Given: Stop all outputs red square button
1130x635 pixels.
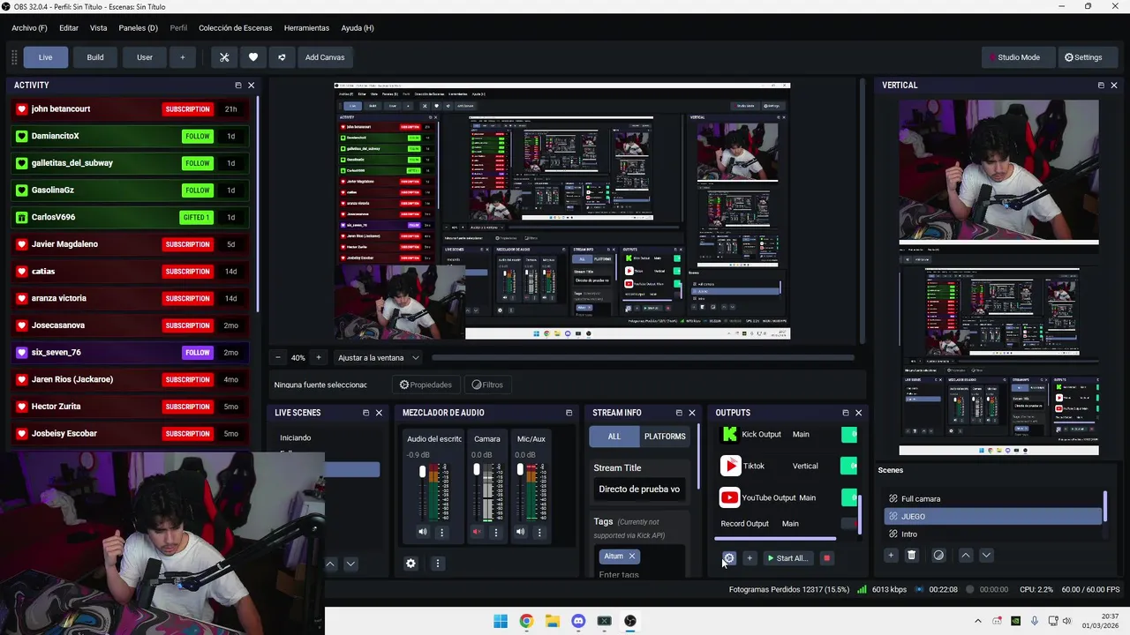Looking at the screenshot, I should tap(826, 558).
